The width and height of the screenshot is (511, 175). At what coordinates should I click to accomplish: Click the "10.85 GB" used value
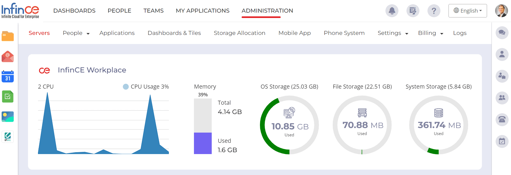click(x=290, y=126)
